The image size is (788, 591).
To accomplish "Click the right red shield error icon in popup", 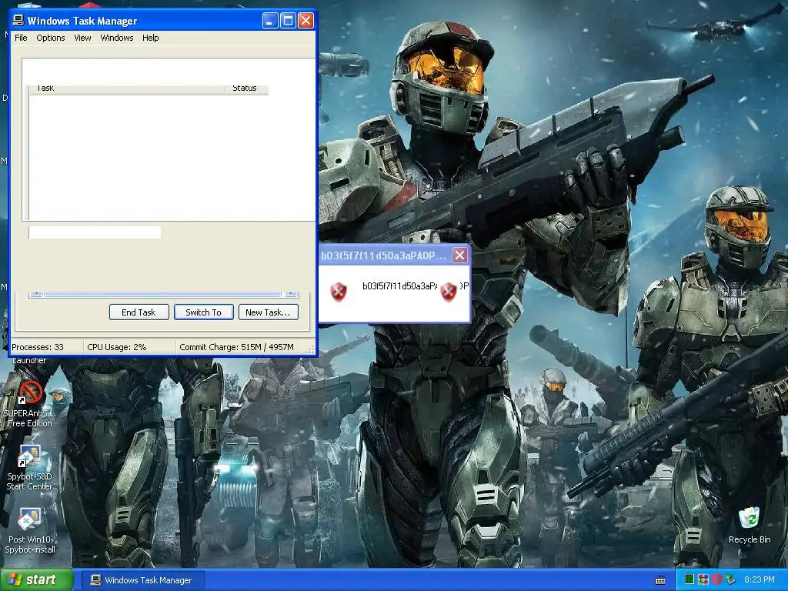I will tap(449, 292).
